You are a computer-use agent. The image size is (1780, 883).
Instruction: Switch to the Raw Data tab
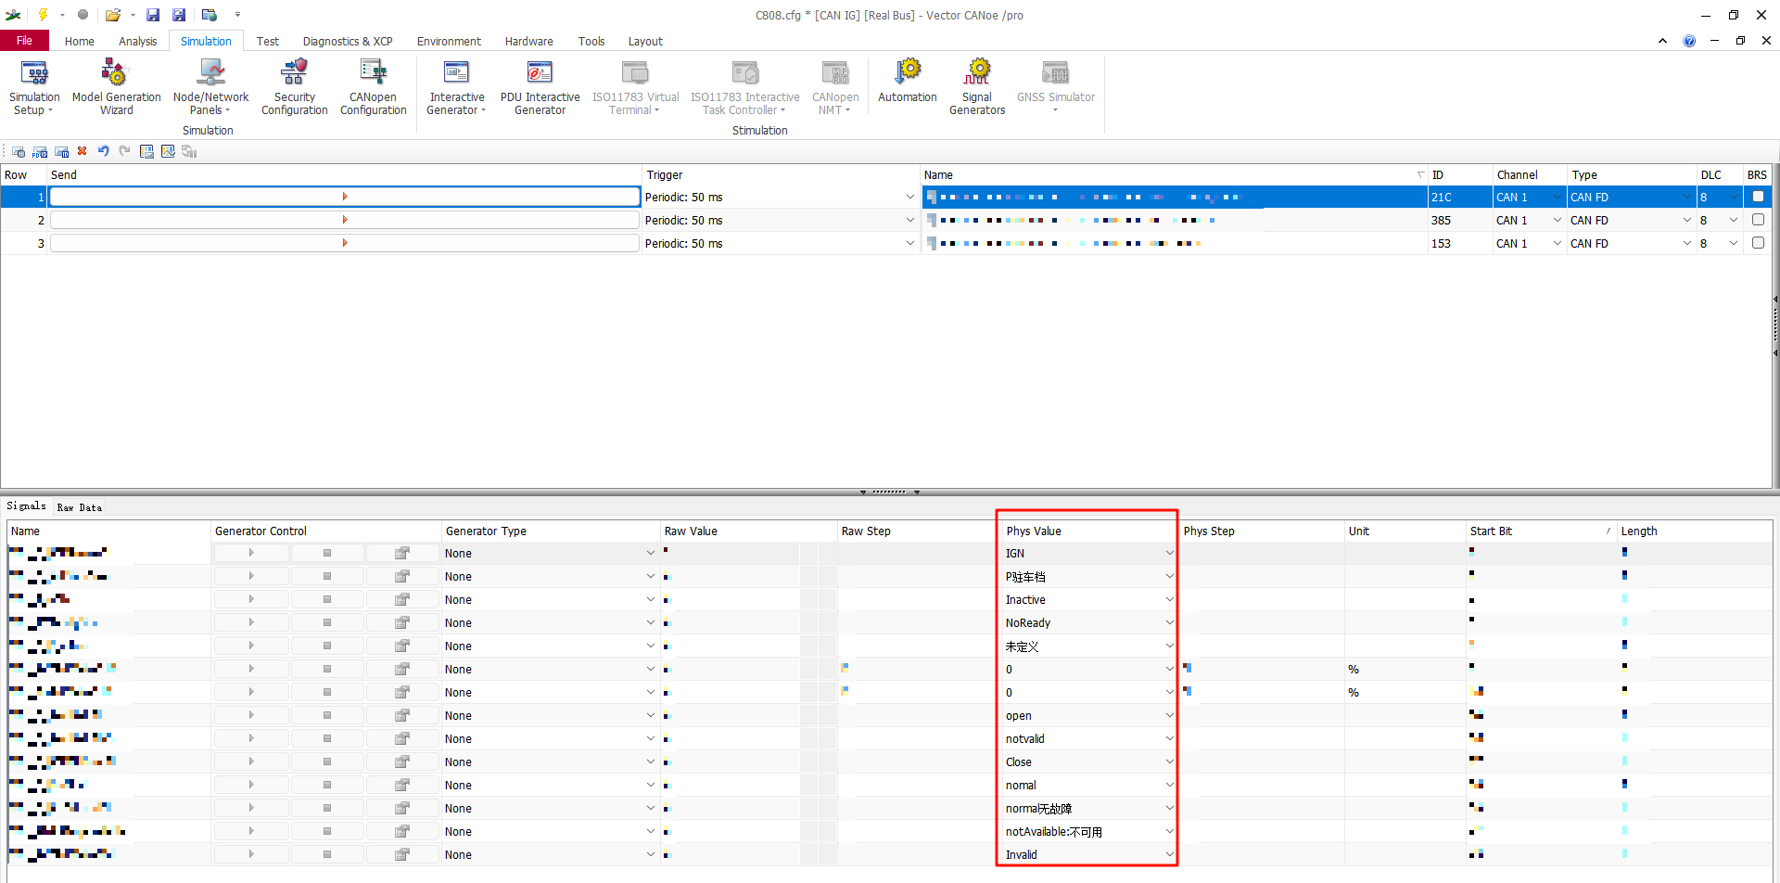pyautogui.click(x=79, y=507)
